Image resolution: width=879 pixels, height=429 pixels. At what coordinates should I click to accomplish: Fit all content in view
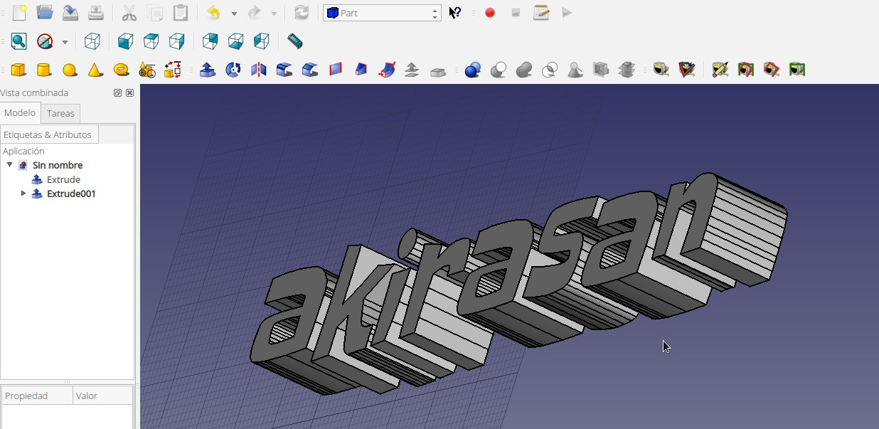click(18, 41)
